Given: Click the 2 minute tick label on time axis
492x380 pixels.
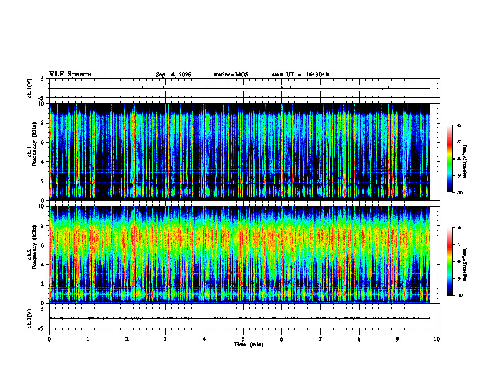Looking at the screenshot, I should pos(127,339).
